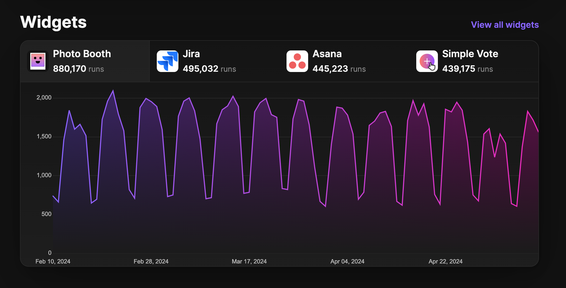
Task: Open the View all widgets page
Action: tap(504, 25)
